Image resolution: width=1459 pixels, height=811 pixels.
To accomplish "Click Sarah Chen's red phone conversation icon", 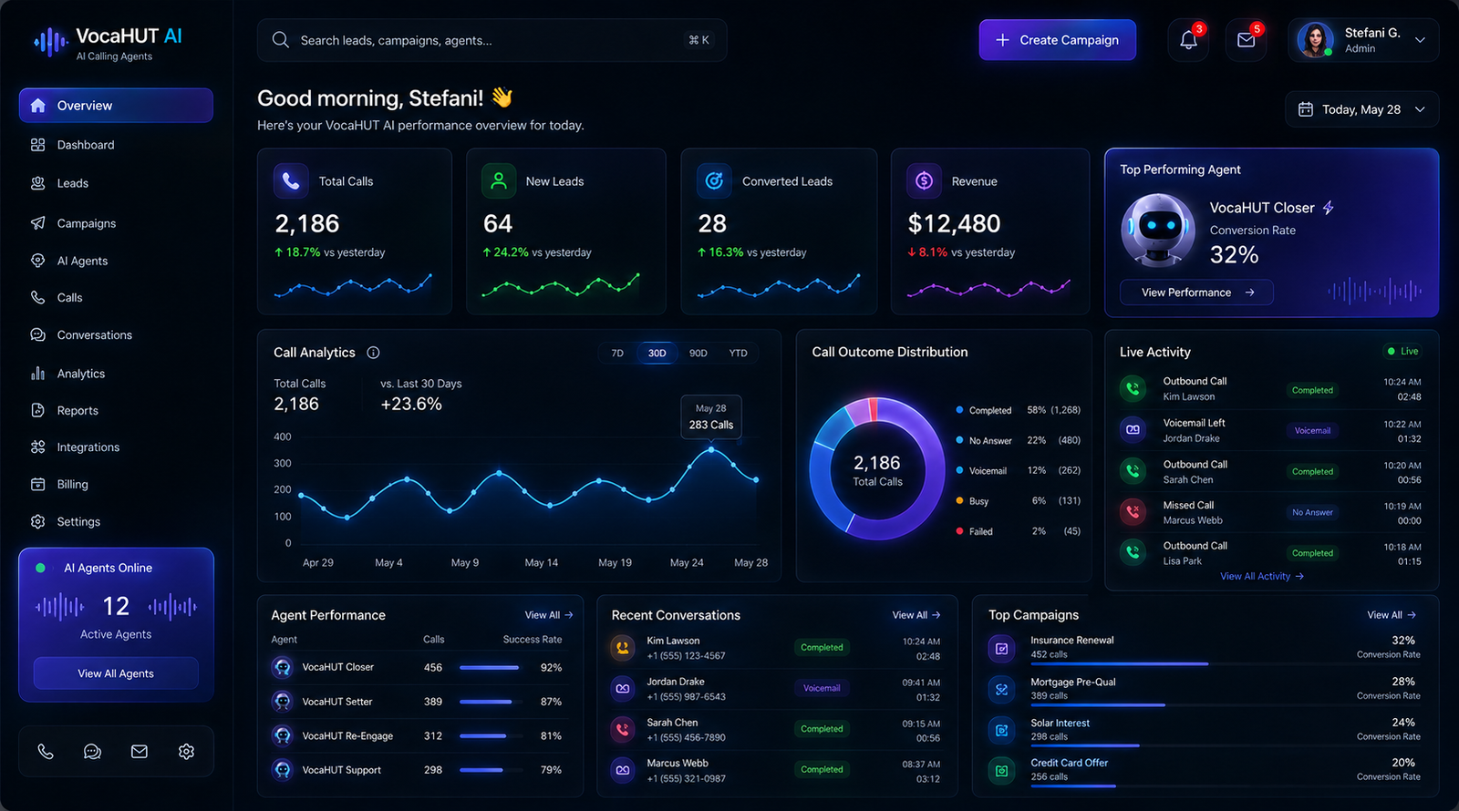I will coord(623,729).
